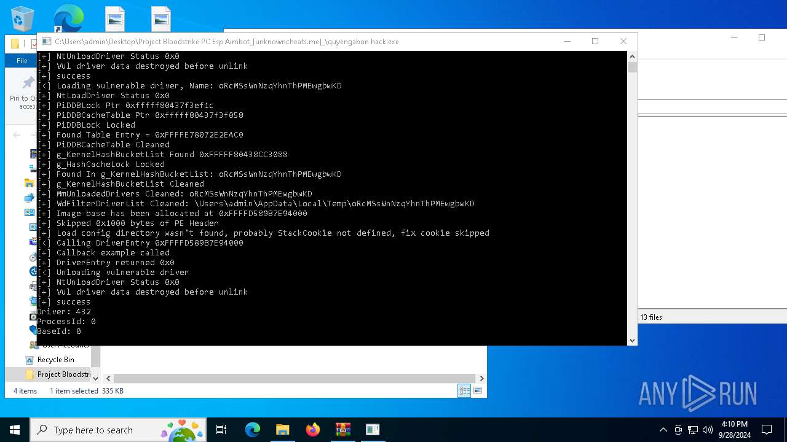Click the 'PiDDBLock Locked' console line
787x442 pixels.
click(96, 125)
